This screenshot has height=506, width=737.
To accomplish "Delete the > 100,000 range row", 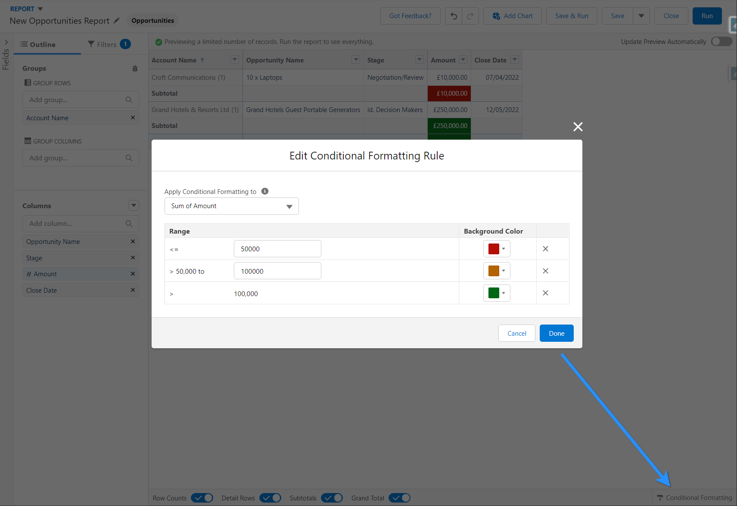I will (x=545, y=293).
